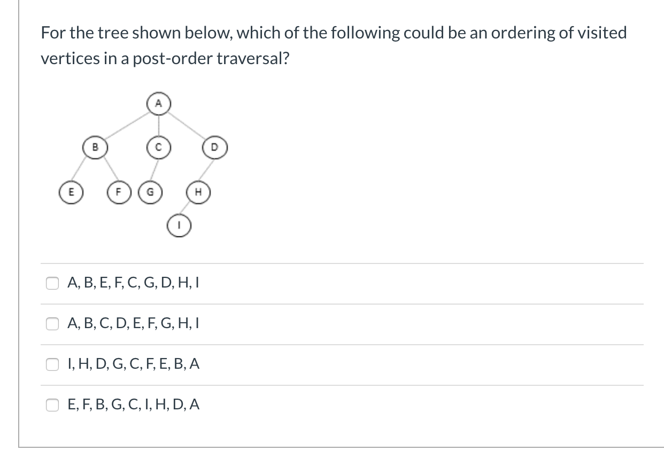The width and height of the screenshot is (664, 466).
Task: Click node D on the right branch
Action: (x=215, y=147)
